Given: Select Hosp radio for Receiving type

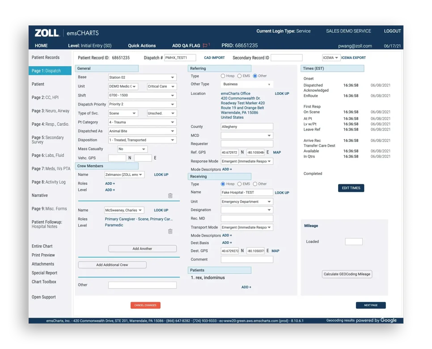Looking at the screenshot, I should [x=223, y=184].
